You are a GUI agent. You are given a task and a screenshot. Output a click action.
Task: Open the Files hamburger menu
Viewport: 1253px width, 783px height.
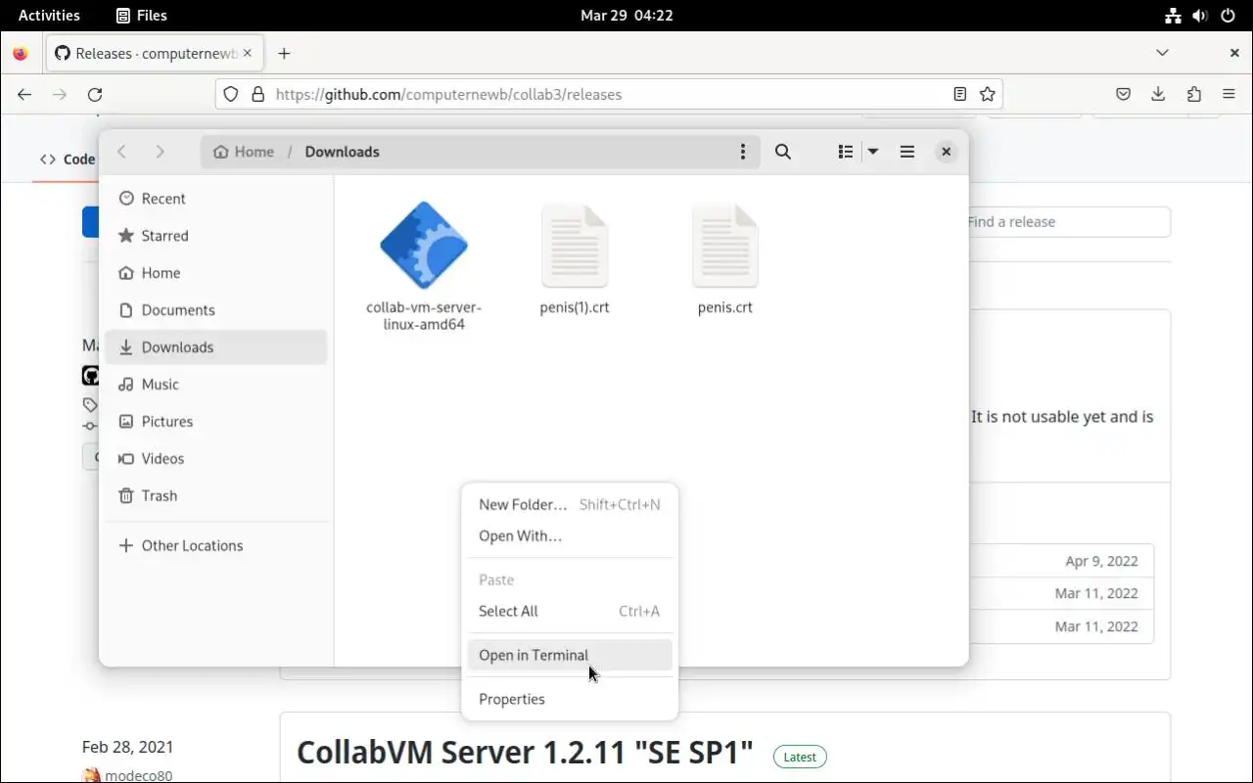[907, 152]
